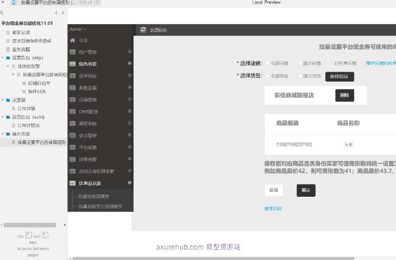Screen dimensions: 396x260
Task: Go to next page with right chevron
Action: (x=63, y=13)
